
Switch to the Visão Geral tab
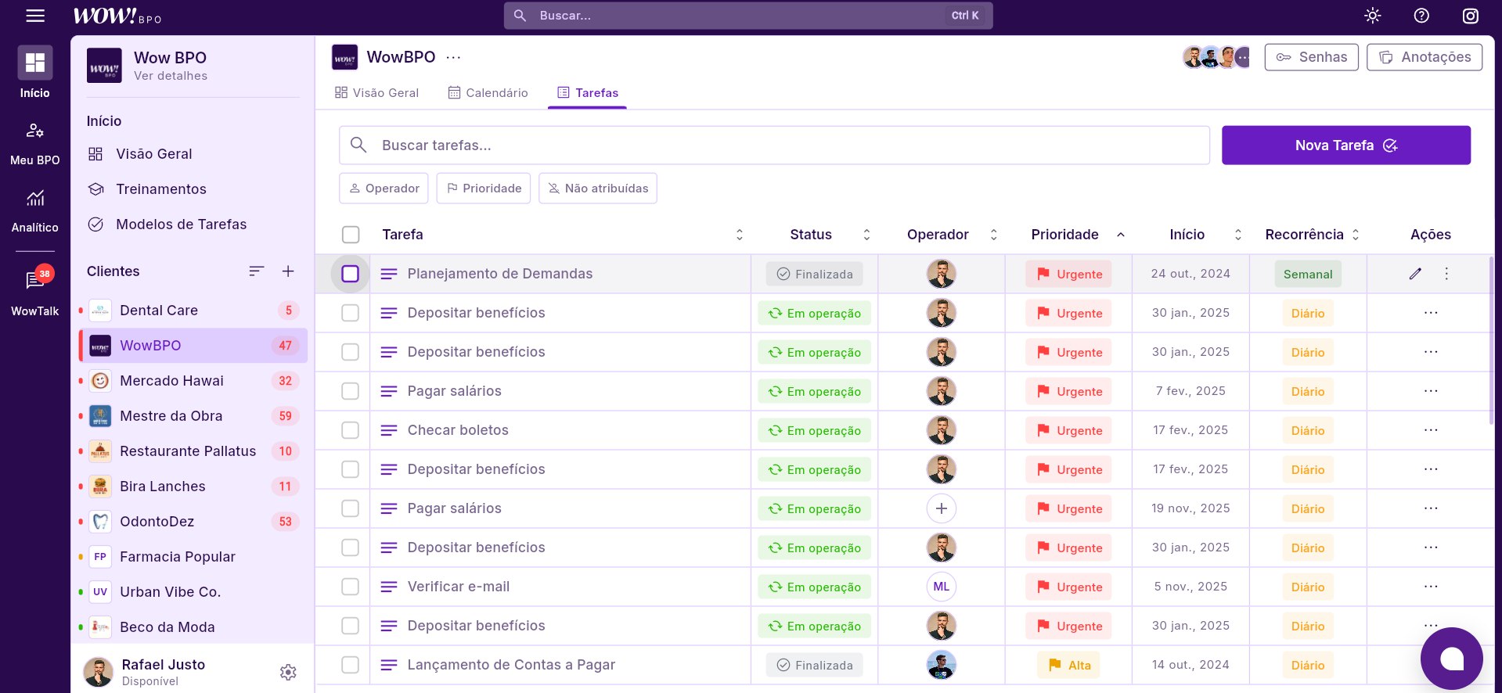click(x=376, y=93)
